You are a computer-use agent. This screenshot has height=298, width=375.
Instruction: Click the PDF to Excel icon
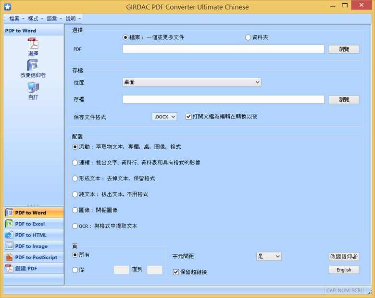coord(9,224)
